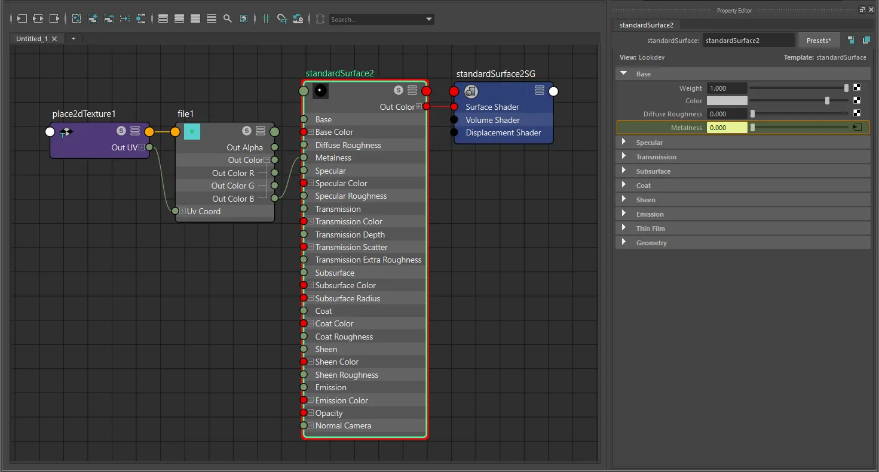Toggle solo on place2dTexture1 node

(x=121, y=131)
